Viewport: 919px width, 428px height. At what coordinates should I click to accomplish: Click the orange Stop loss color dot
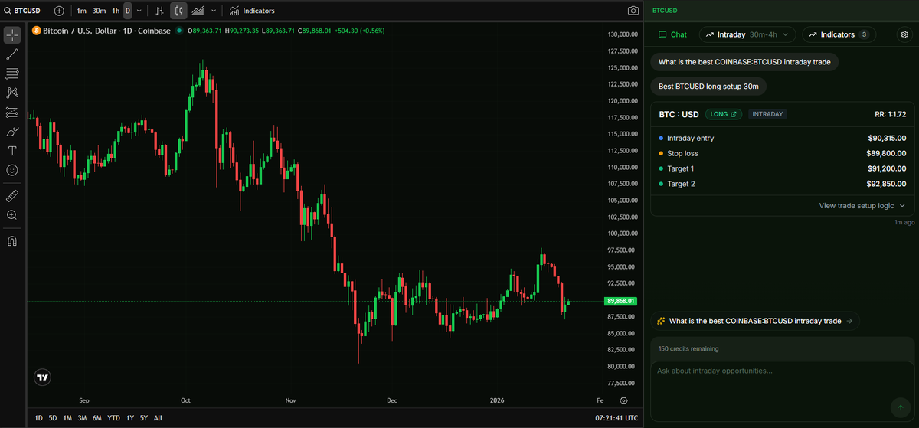pos(661,153)
